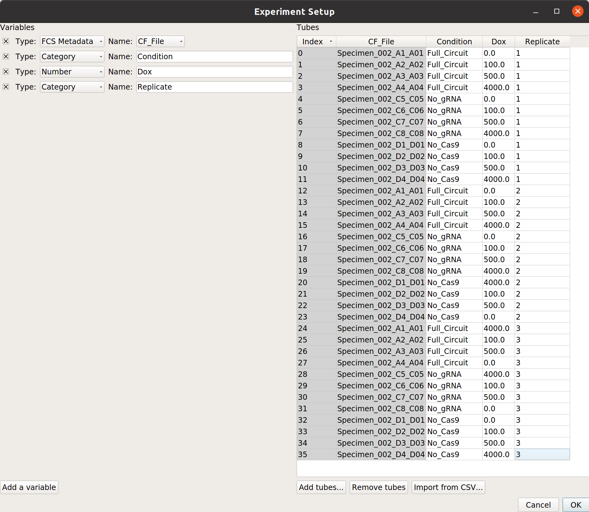Screen dimensions: 589x512
Task: Select the Dox cell 0.0 in row 27
Action: [x=498, y=363]
